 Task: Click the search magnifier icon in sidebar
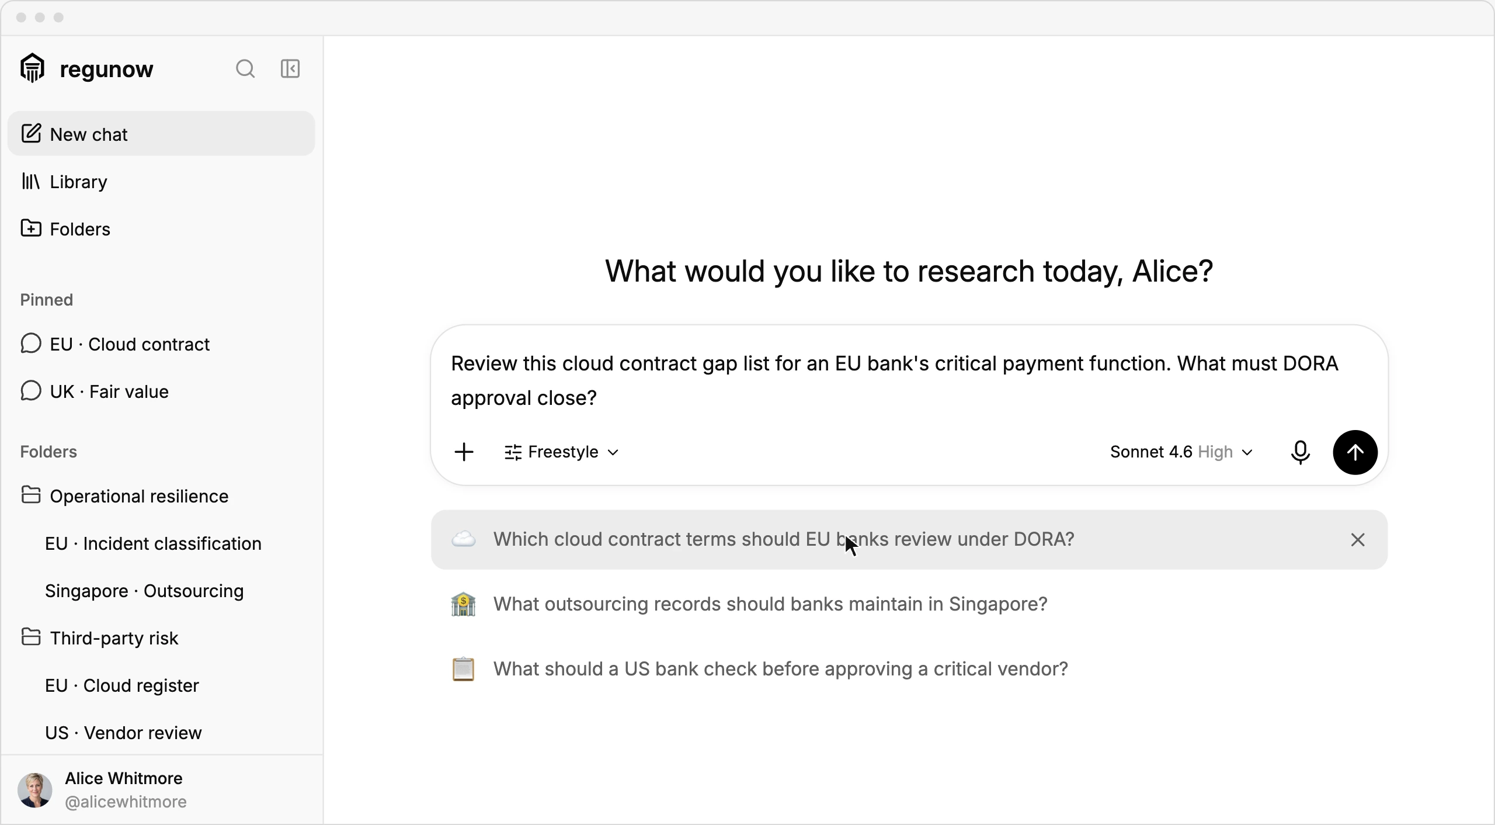(x=245, y=69)
